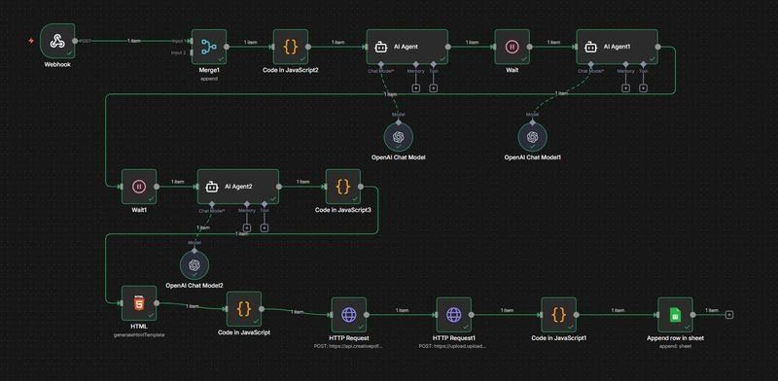The width and height of the screenshot is (778, 381).
Task: Open the Code in JavaScript1 node
Action: [558, 315]
